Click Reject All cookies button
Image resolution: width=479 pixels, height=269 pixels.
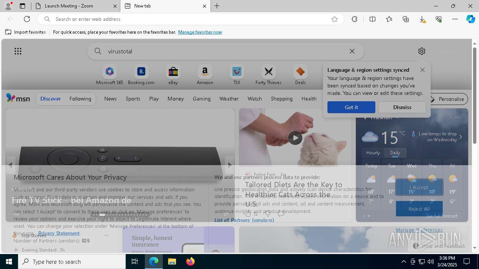click(x=419, y=209)
